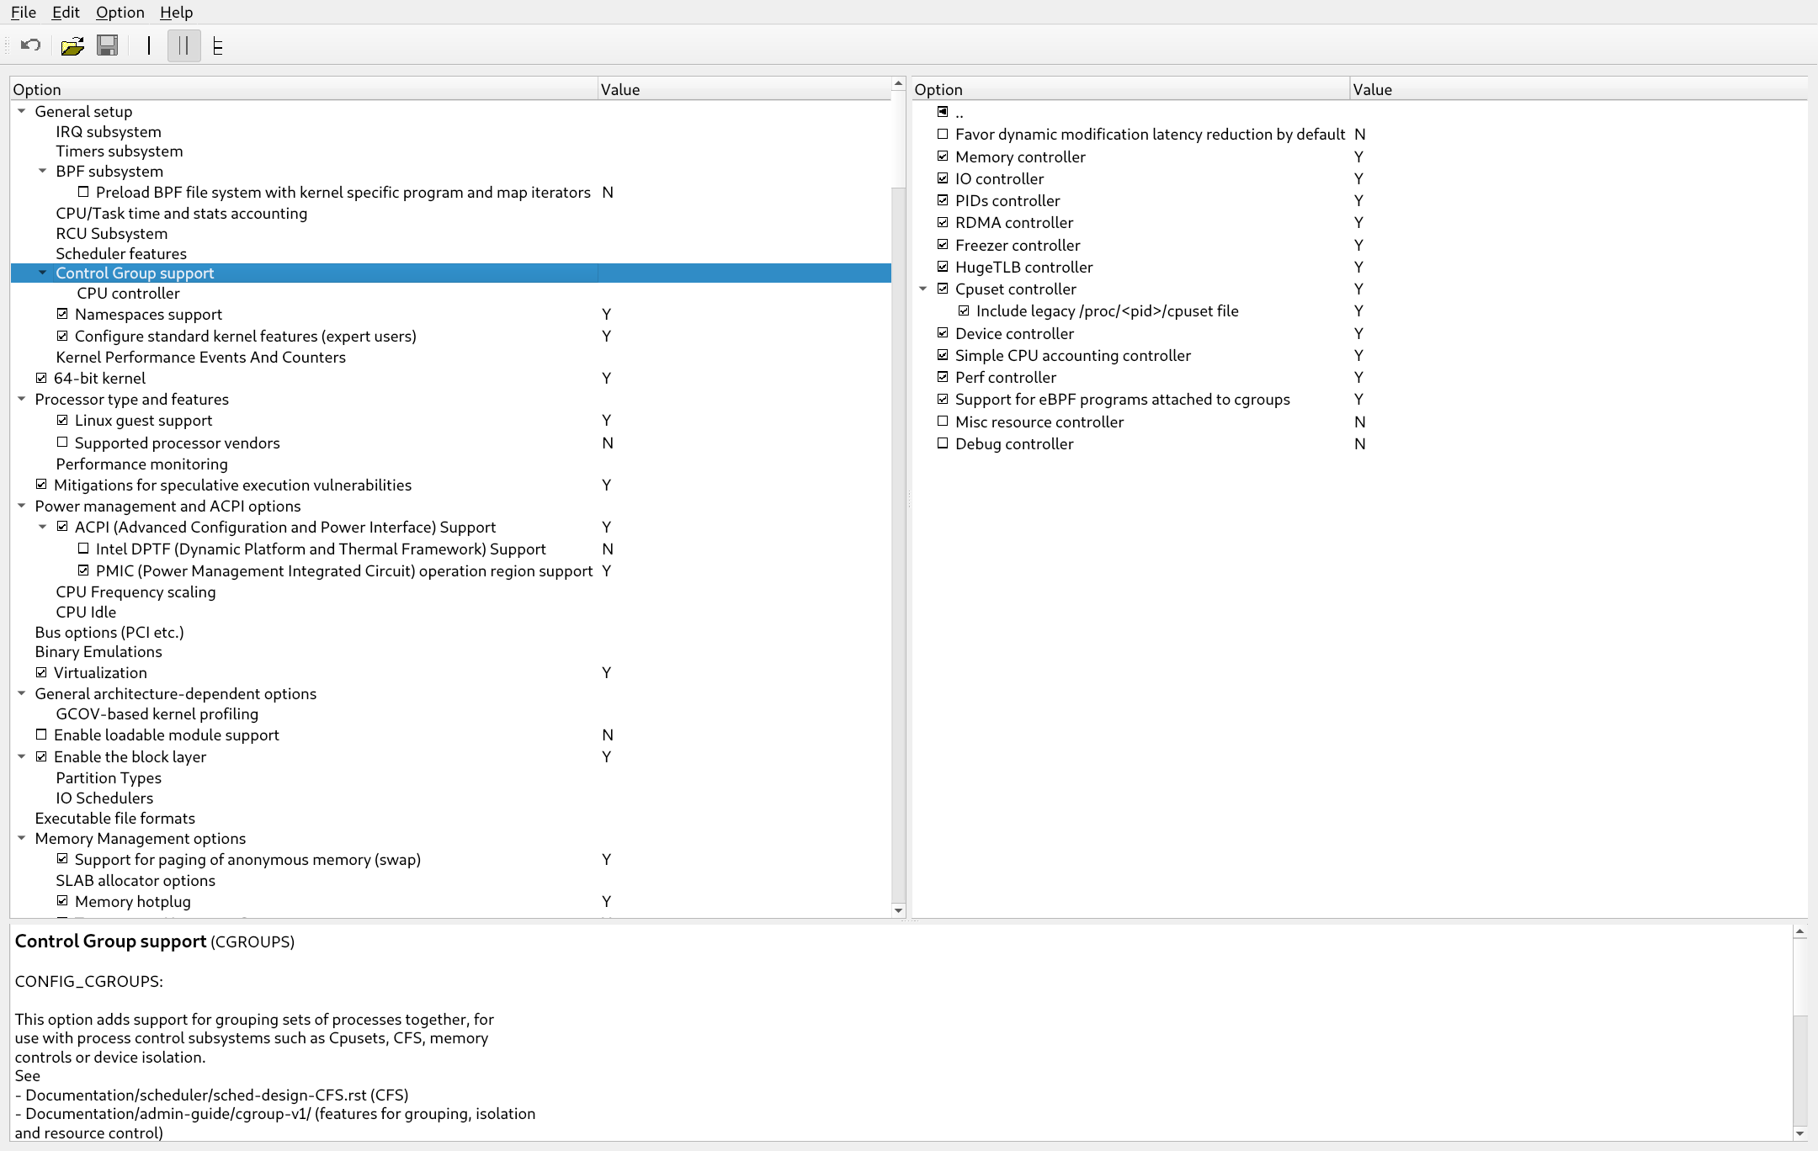Click the '..' parent menu icon
The height and width of the screenshot is (1151, 1818).
point(943,112)
